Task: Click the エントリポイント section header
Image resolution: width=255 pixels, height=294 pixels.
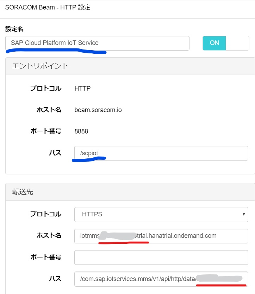Action: (130, 66)
